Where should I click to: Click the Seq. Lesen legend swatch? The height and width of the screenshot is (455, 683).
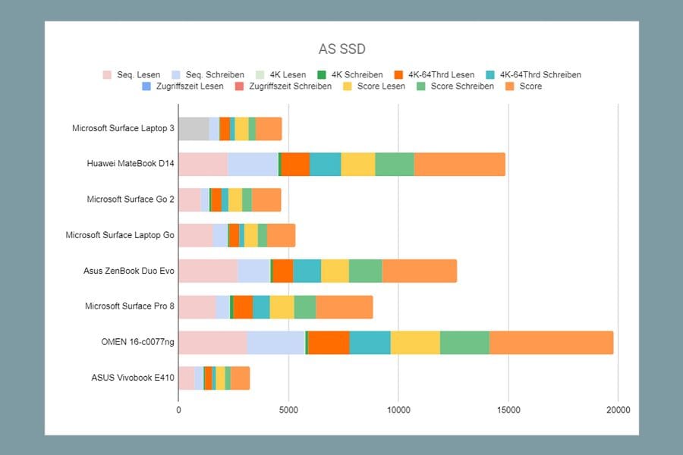coord(107,75)
